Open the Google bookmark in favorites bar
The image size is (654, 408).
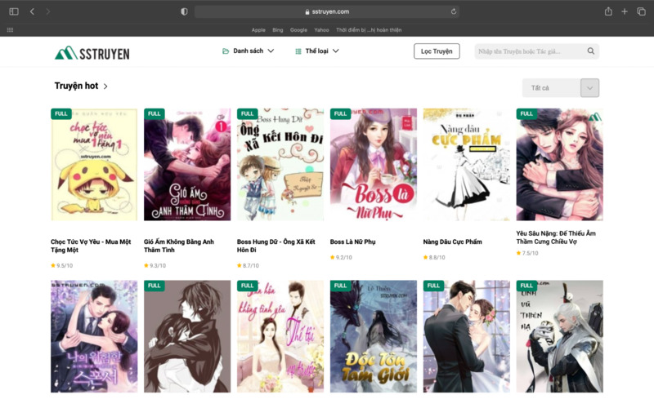pyautogui.click(x=298, y=30)
